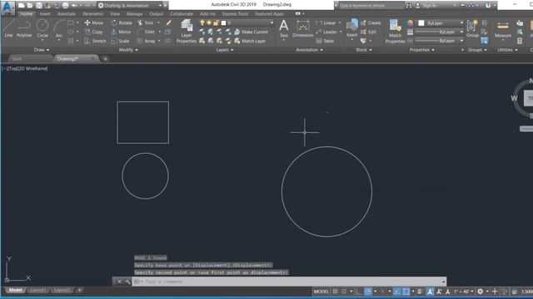Open the layer name dropdown list

pyautogui.click(x=237, y=22)
